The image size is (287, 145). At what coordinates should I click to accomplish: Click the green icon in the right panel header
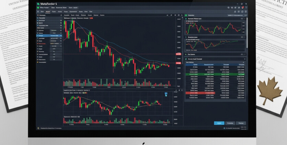(x=186, y=15)
